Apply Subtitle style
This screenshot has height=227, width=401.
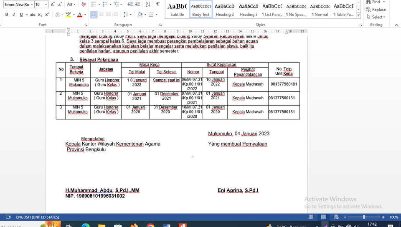tap(177, 9)
